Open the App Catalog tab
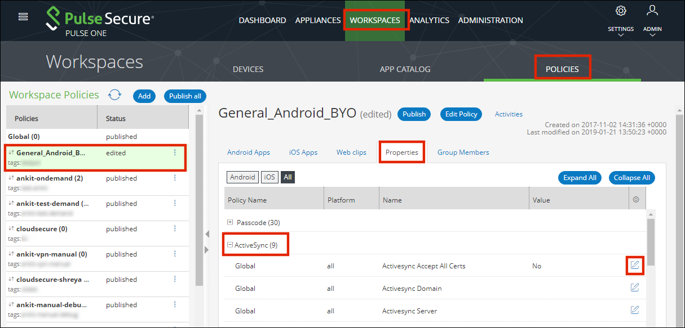 click(405, 69)
